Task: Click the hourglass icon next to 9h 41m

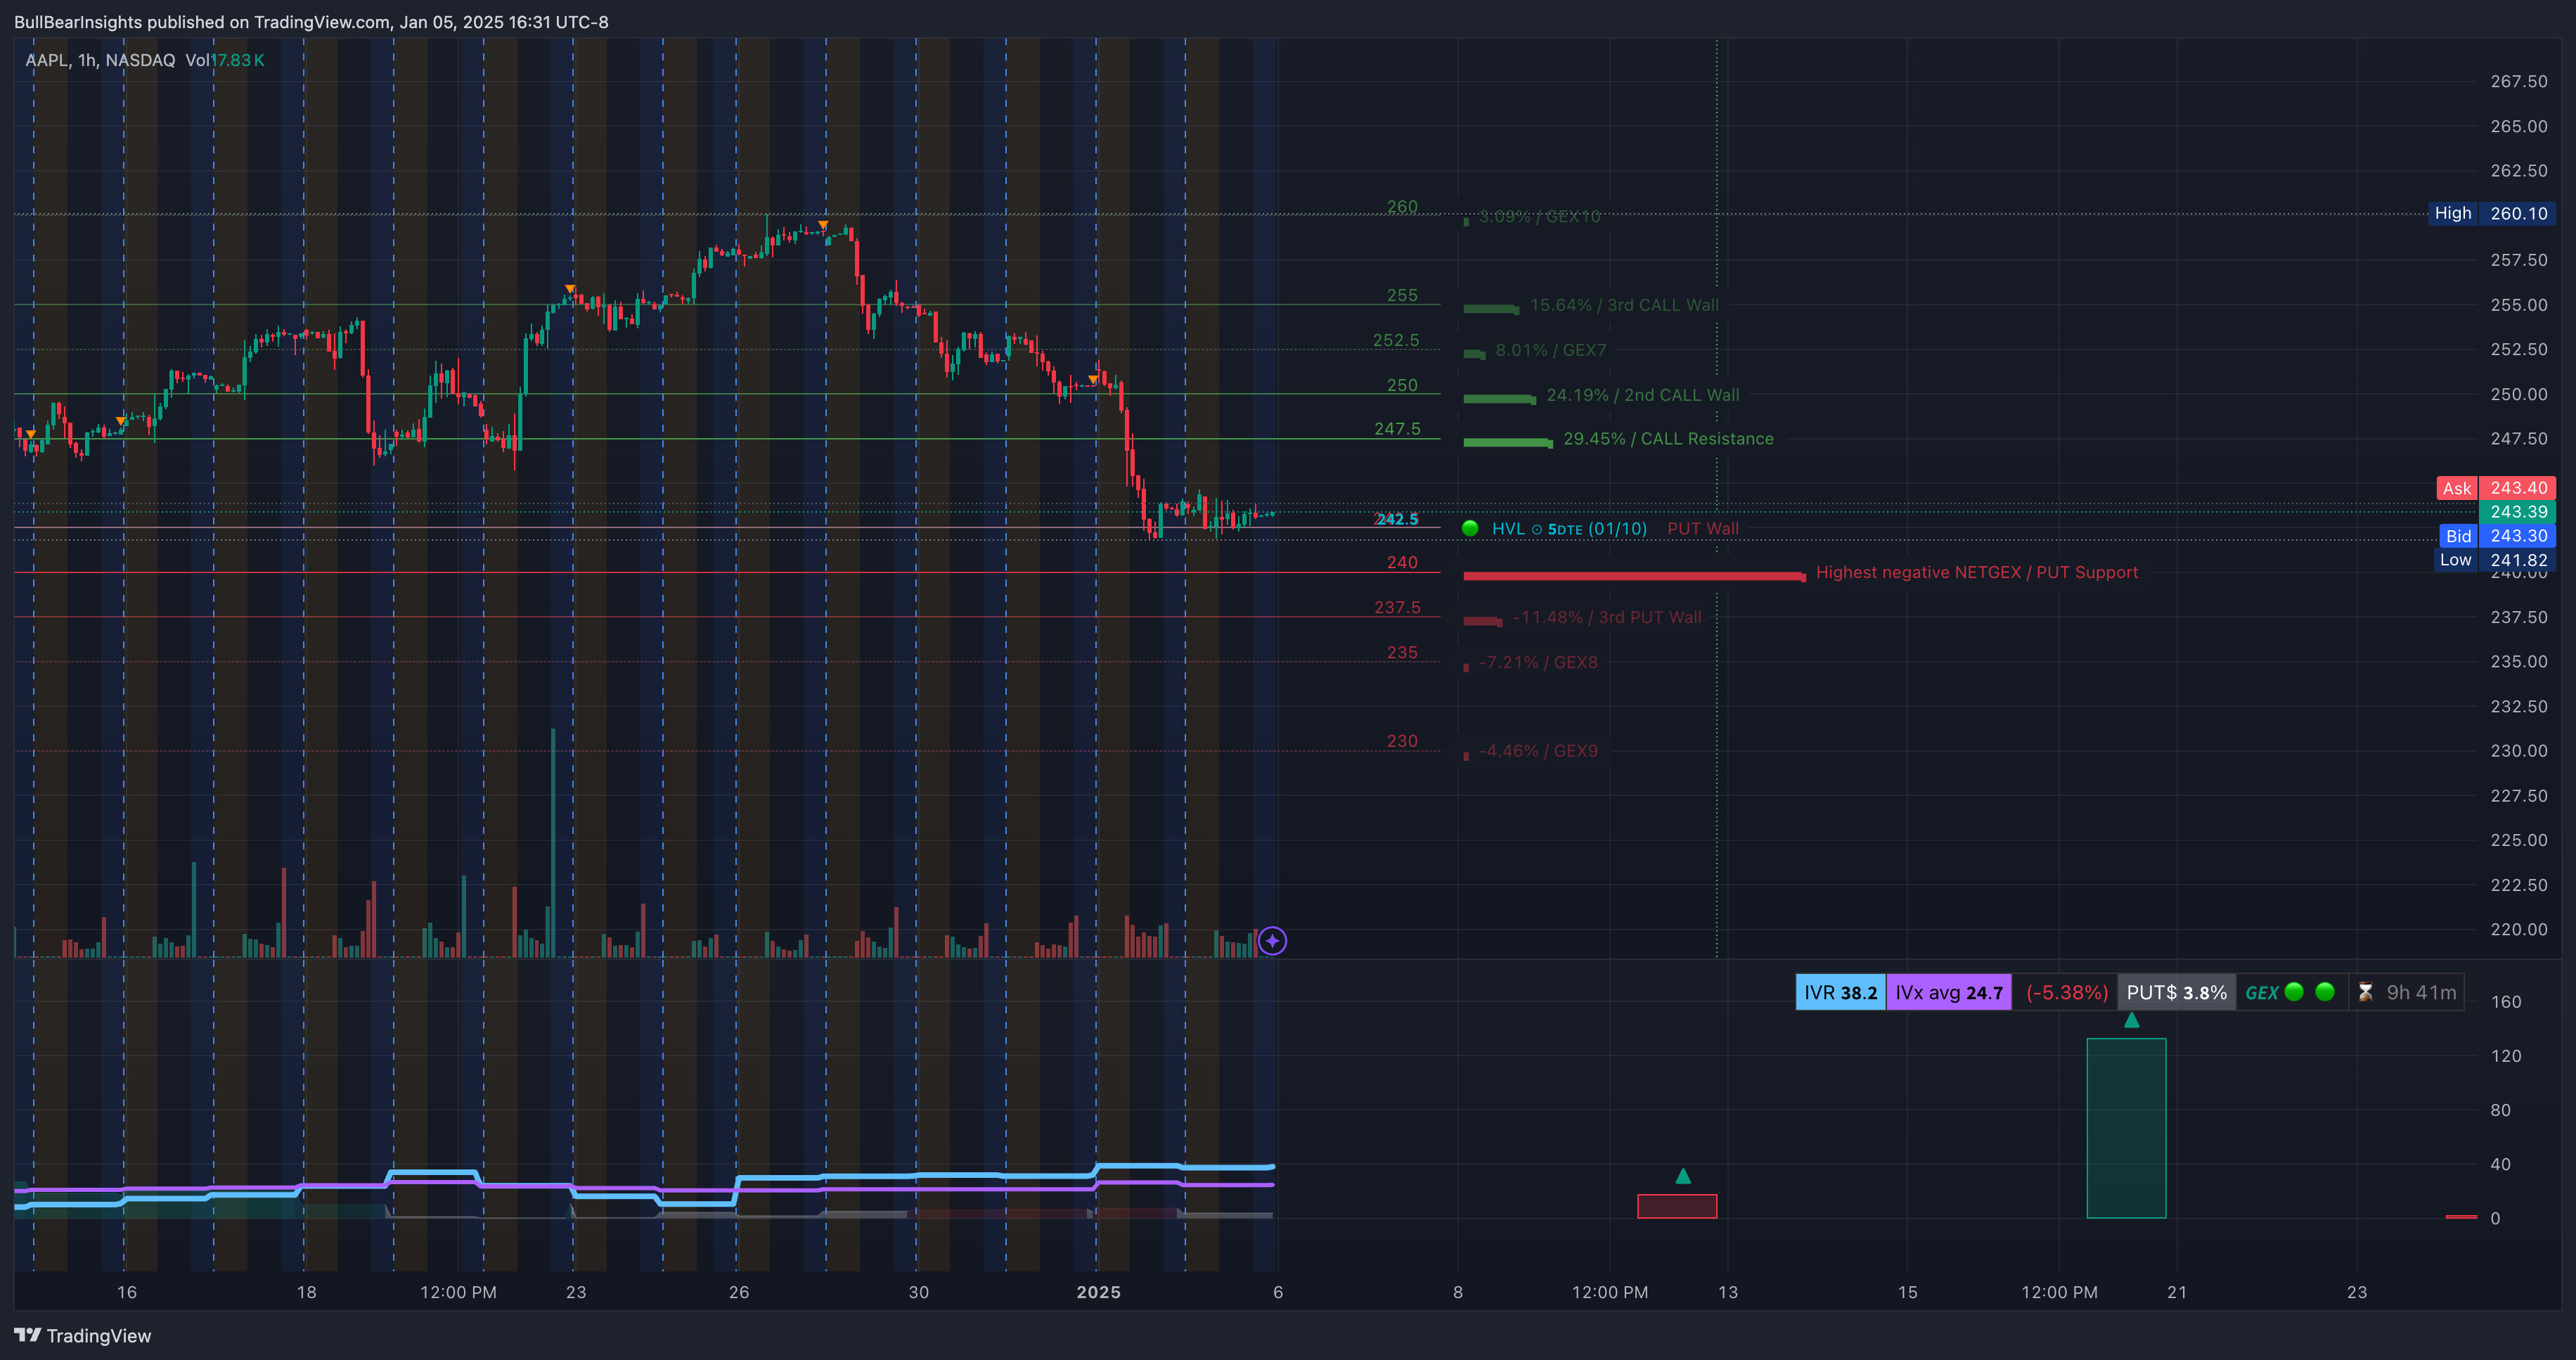Action: (x=2365, y=992)
